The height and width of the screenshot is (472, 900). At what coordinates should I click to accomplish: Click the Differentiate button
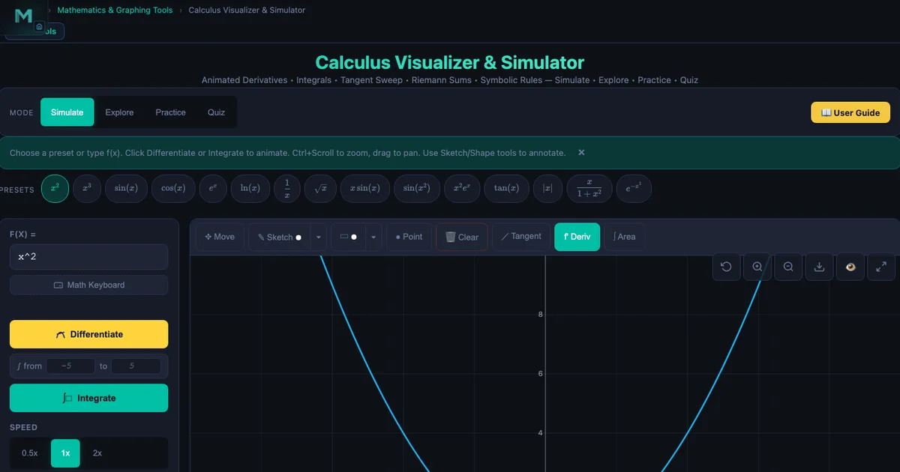(x=88, y=334)
